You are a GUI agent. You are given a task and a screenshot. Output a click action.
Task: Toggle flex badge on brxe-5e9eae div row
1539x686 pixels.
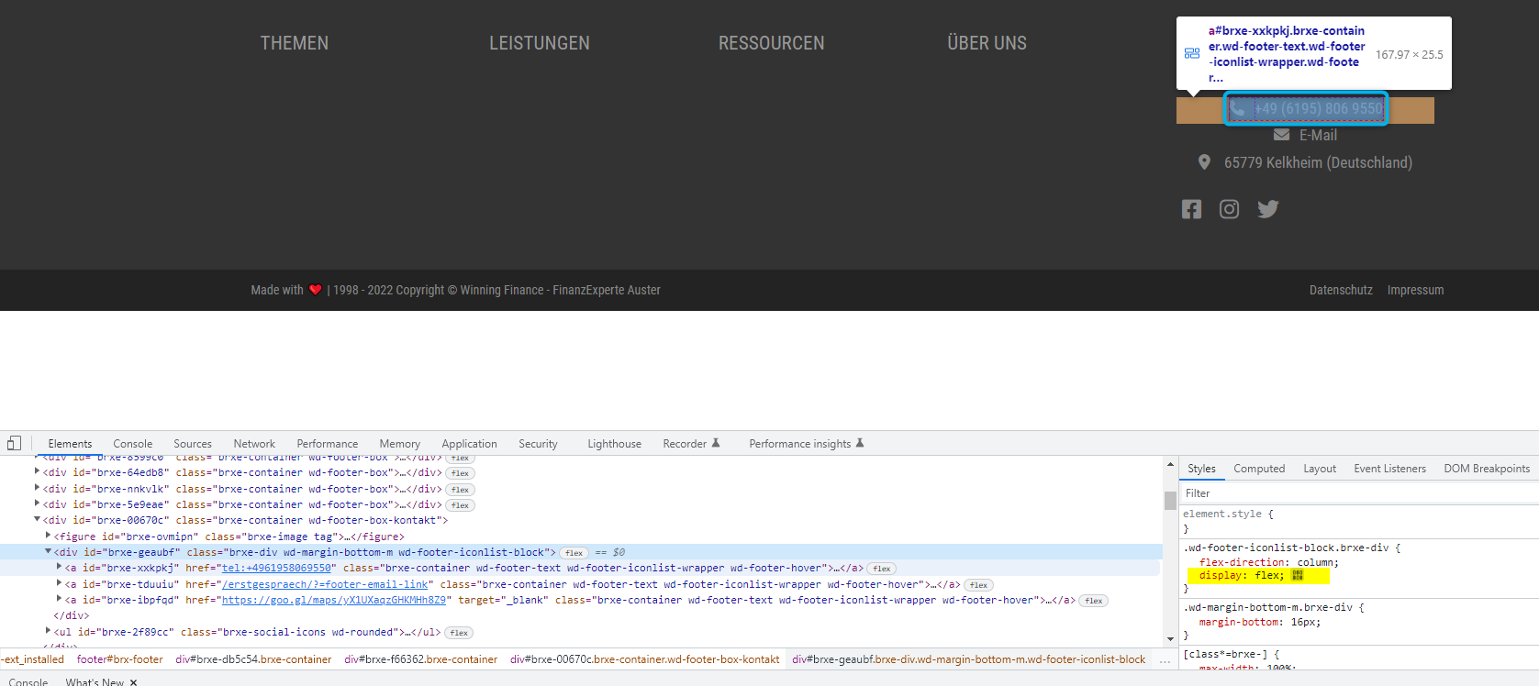pos(460,505)
